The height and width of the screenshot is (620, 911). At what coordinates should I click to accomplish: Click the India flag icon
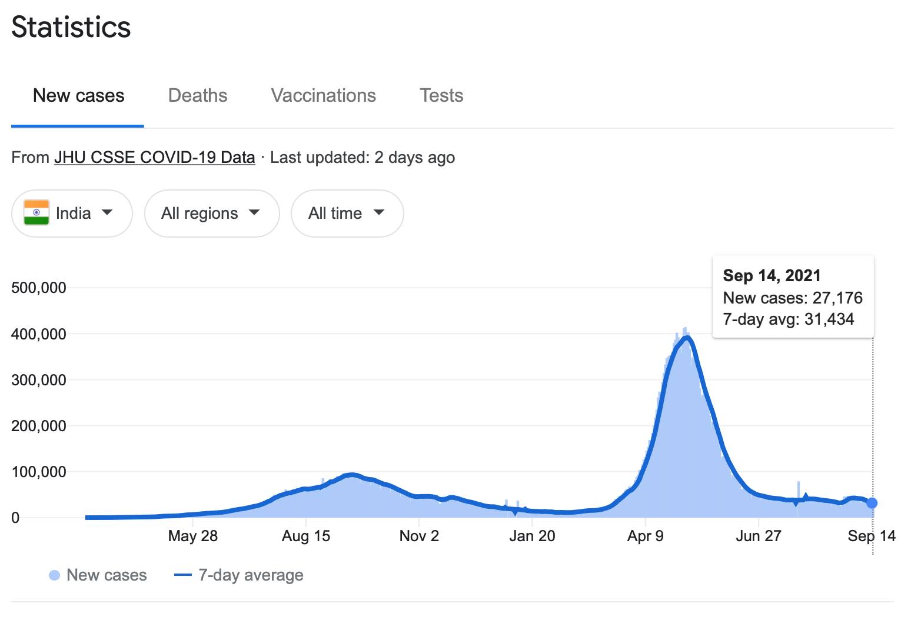pos(36,213)
